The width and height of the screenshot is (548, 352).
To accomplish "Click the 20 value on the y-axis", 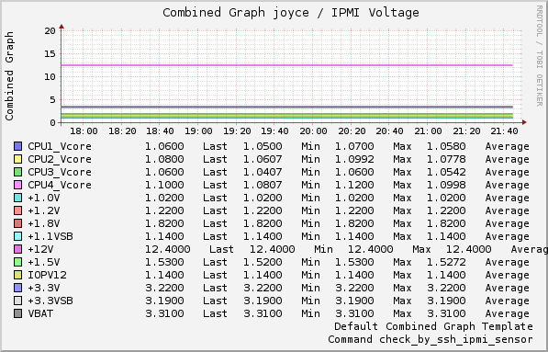I will pyautogui.click(x=50, y=31).
